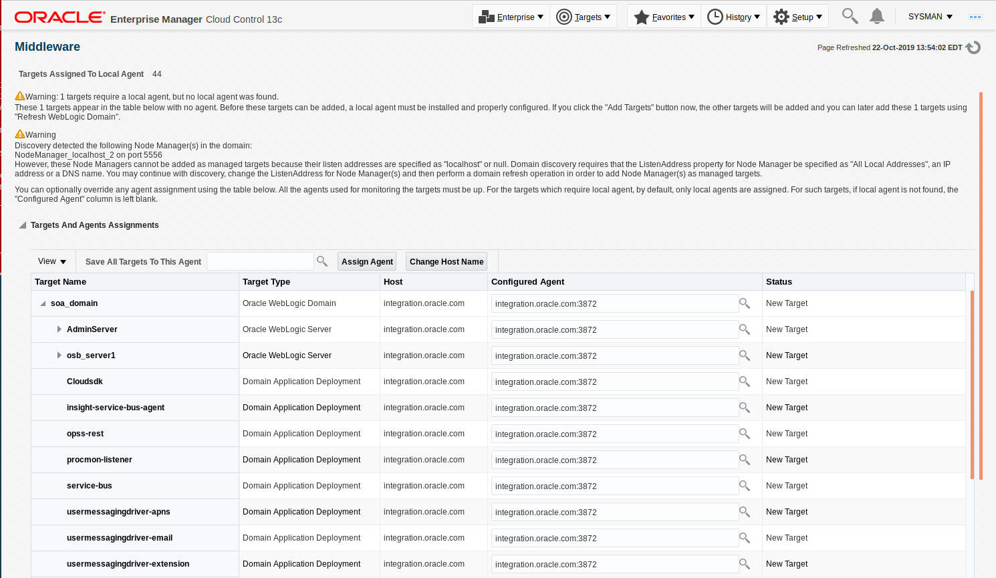
Task: Click agent search icon for opss-rest row
Action: pos(745,434)
